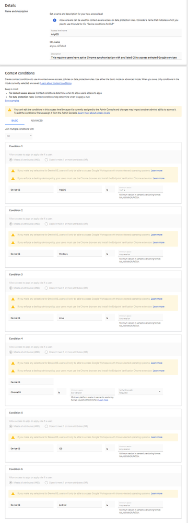Open the See examples link

(x=12, y=101)
